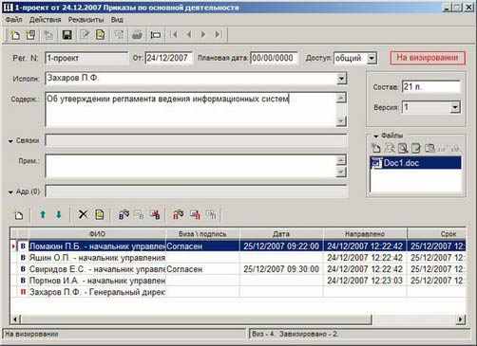Click the red П with checkmark icon
Image resolution: width=477 pixels, height=346 pixels.
(x=178, y=215)
